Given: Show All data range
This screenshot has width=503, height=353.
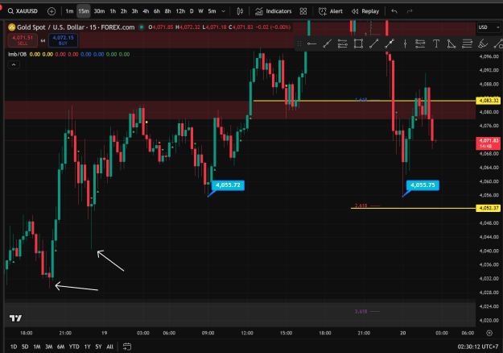Looking at the screenshot, I should [x=109, y=347].
